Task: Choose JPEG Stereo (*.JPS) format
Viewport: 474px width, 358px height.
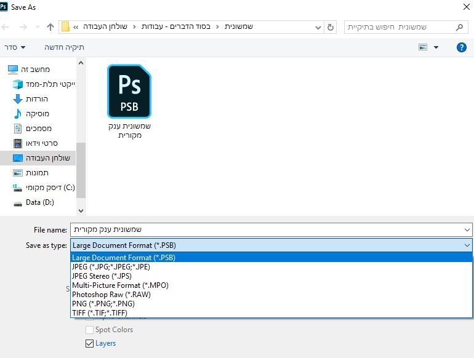Action: click(x=271, y=276)
